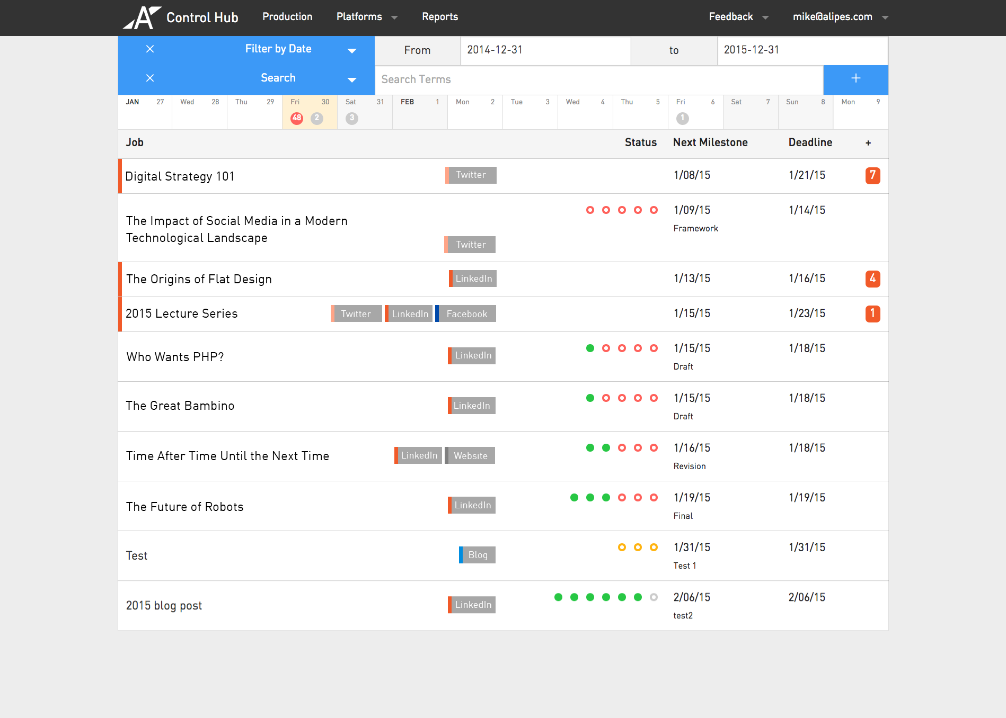The image size is (1006, 718).
Task: Toggle first yellow status dot for Test
Action: (622, 548)
